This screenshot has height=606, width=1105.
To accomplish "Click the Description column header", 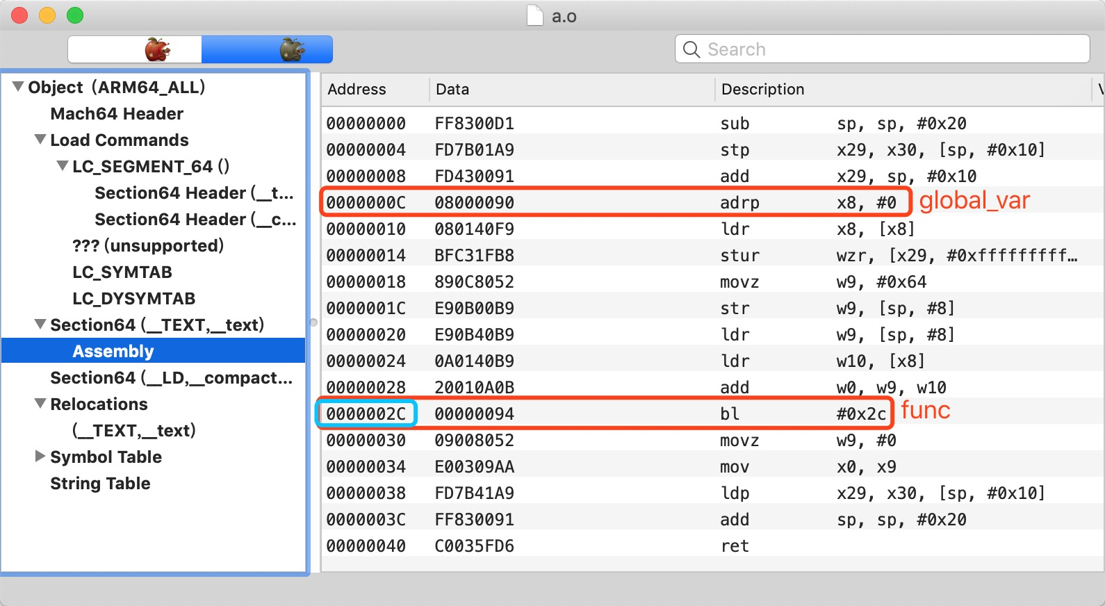I will pyautogui.click(x=903, y=89).
